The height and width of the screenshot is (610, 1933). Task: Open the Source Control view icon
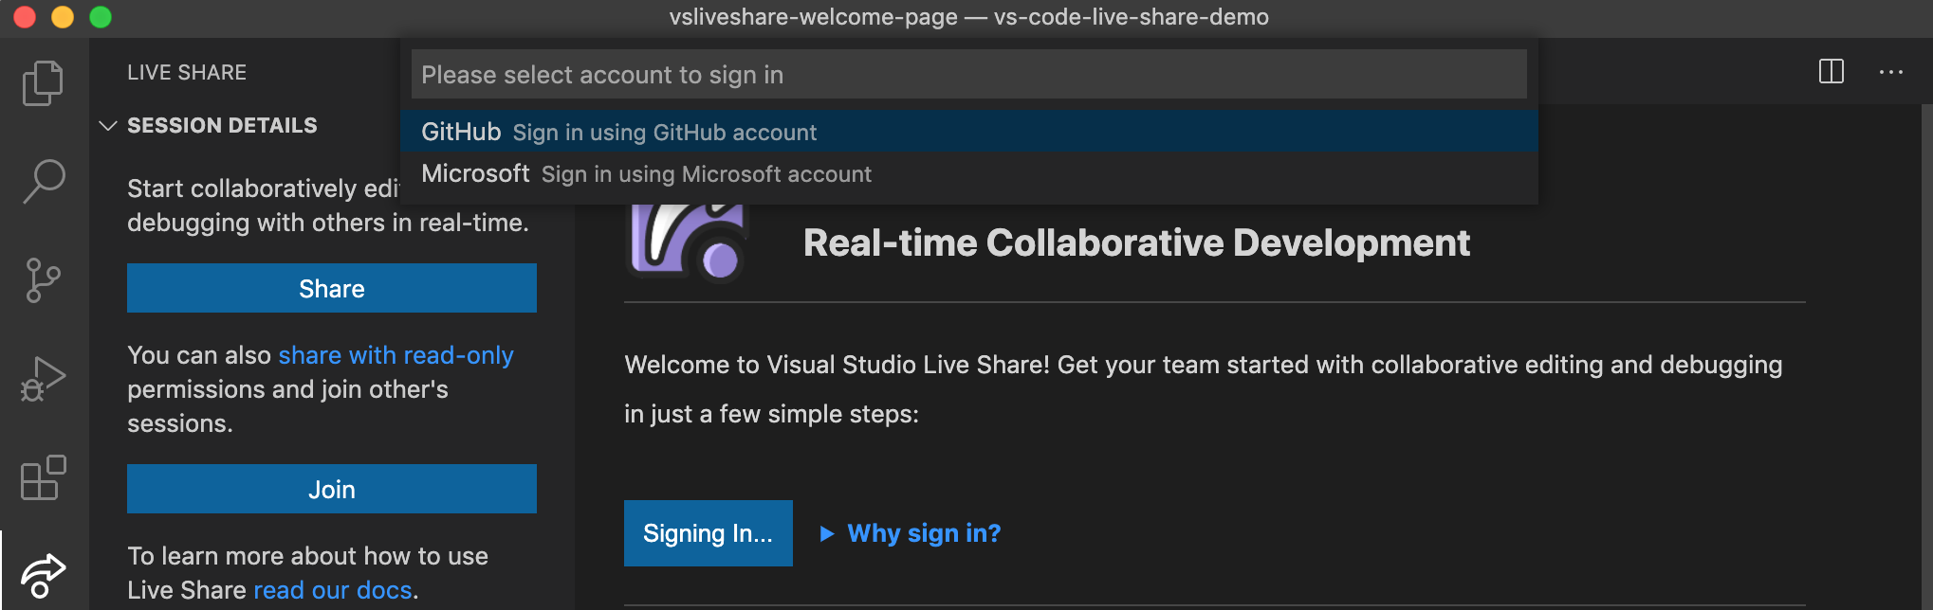pos(43,280)
